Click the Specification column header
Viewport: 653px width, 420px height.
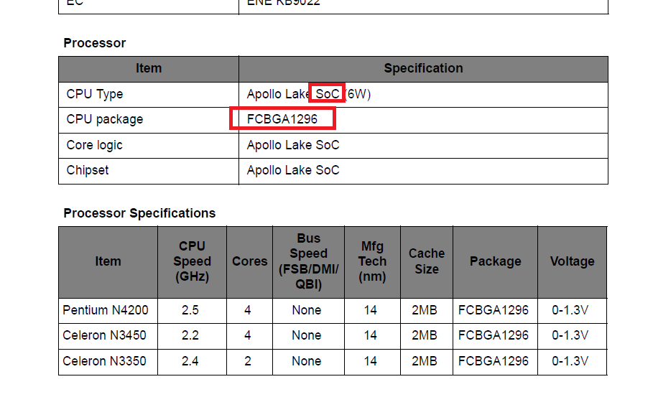click(423, 68)
